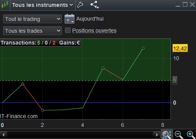
Task: Click the Aujourd'hui date label
Action: pos(90,19)
